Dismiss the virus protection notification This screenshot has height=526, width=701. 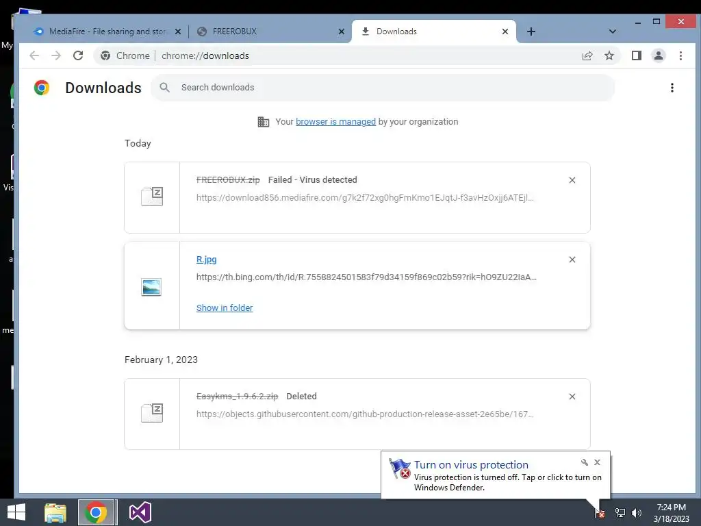coord(597,462)
